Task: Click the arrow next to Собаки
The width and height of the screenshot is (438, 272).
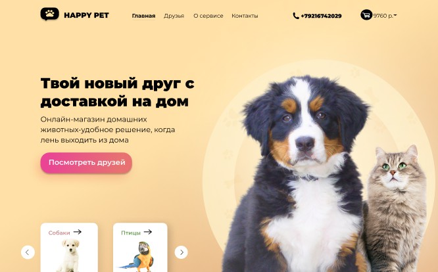Action: [78, 232]
